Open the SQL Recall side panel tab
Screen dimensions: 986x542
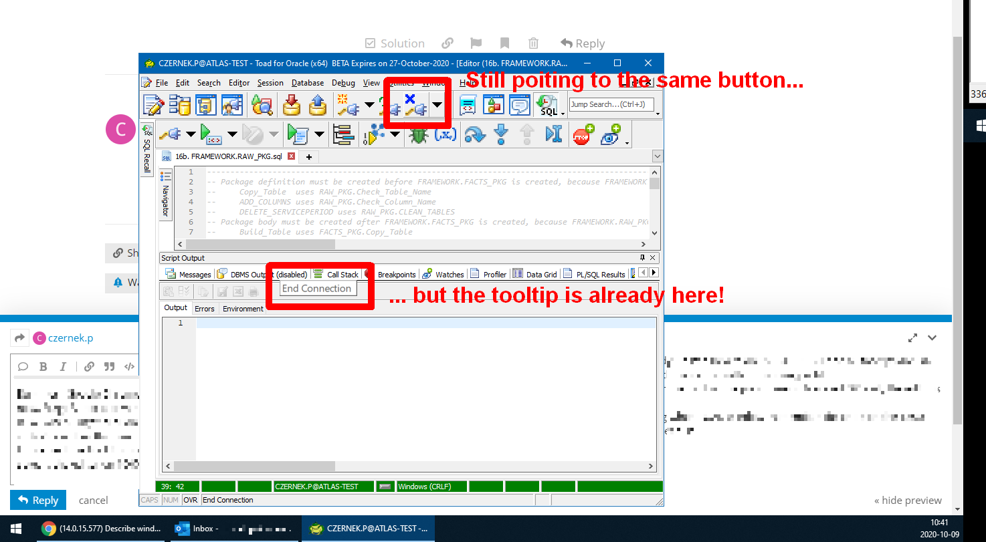click(x=147, y=150)
